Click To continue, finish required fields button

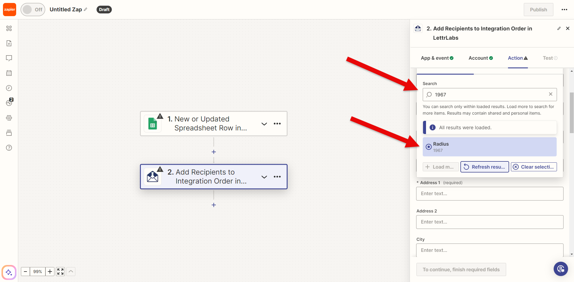click(x=461, y=269)
